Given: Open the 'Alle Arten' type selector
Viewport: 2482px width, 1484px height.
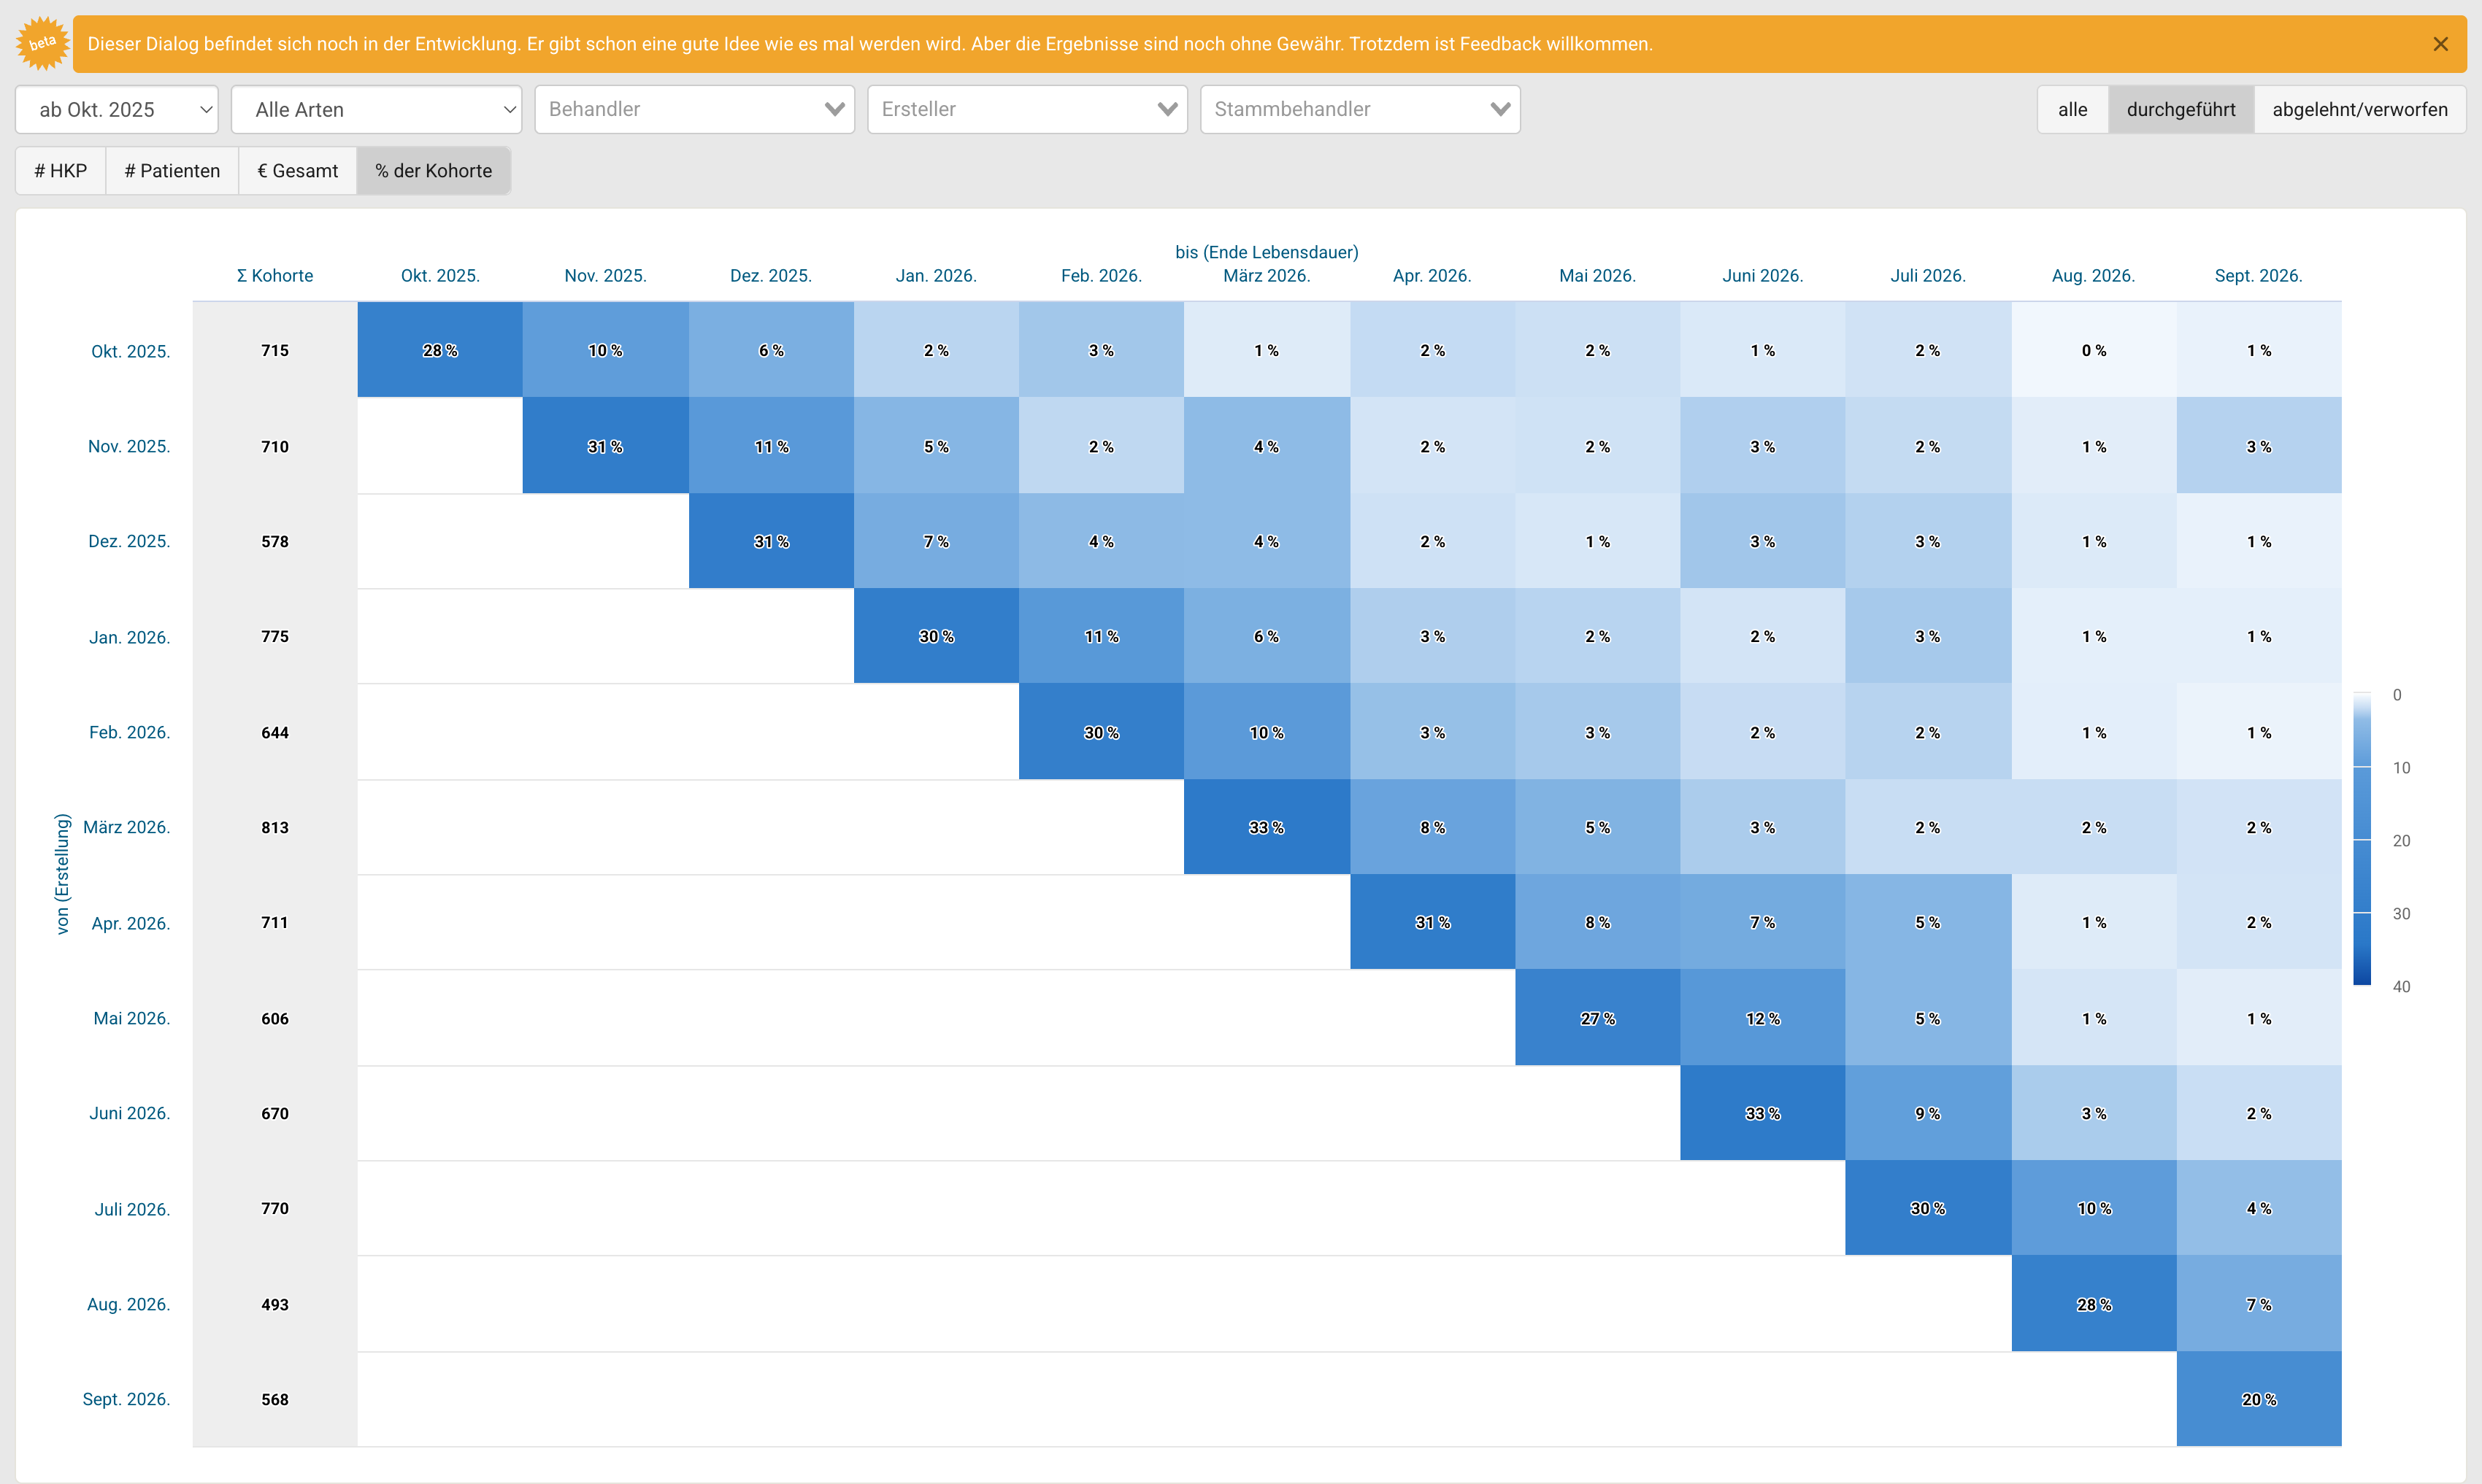Looking at the screenshot, I should click(x=377, y=109).
